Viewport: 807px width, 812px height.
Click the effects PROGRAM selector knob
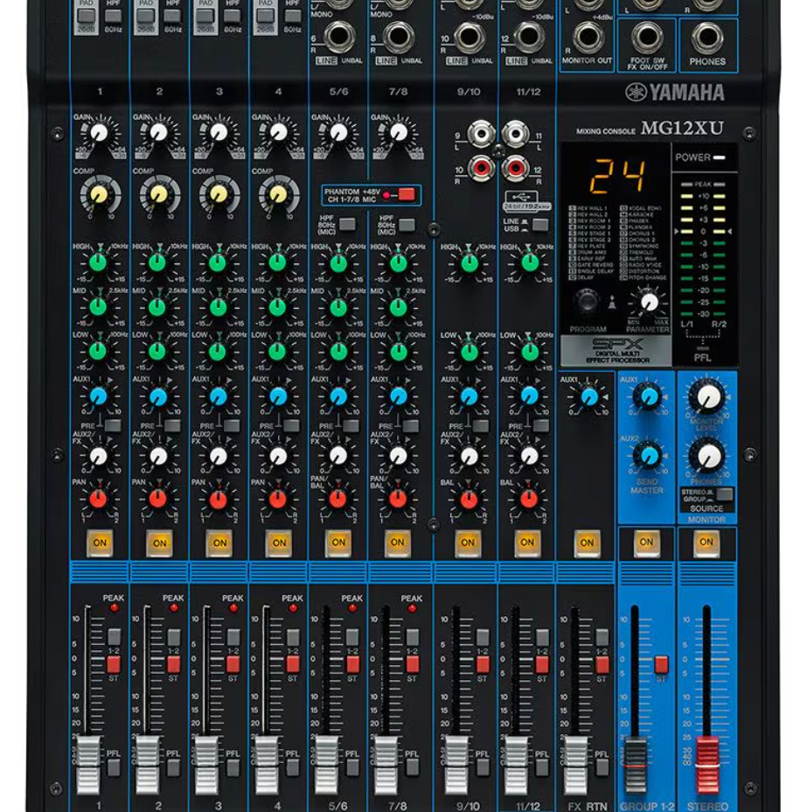(x=588, y=301)
